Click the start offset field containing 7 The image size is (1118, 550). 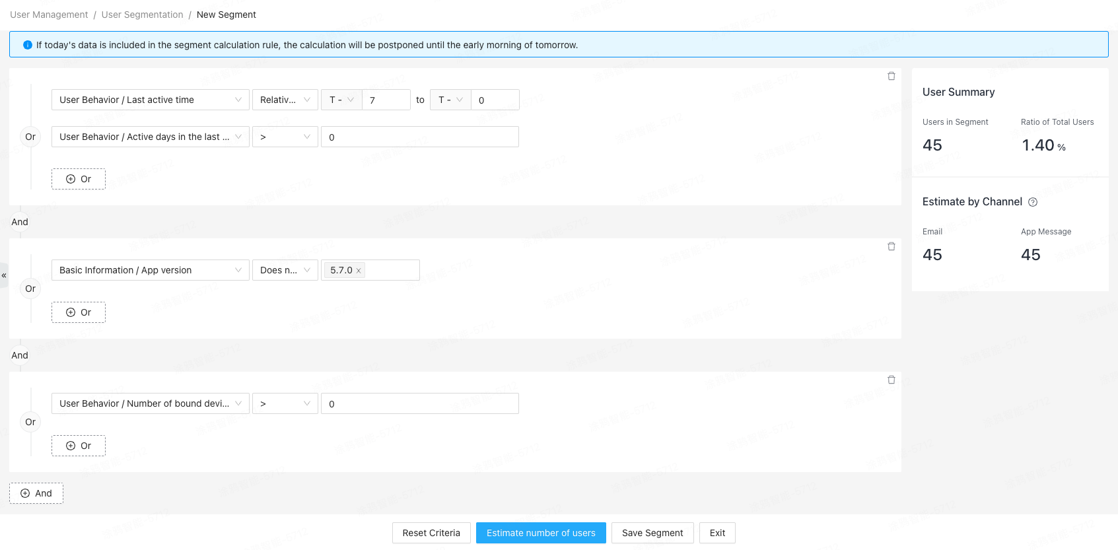coord(386,100)
